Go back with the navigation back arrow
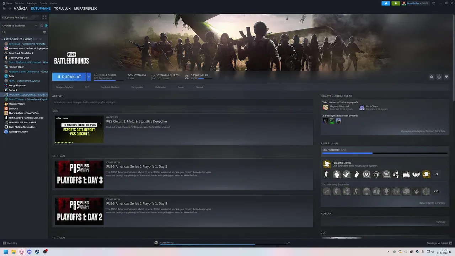 pos(4,9)
